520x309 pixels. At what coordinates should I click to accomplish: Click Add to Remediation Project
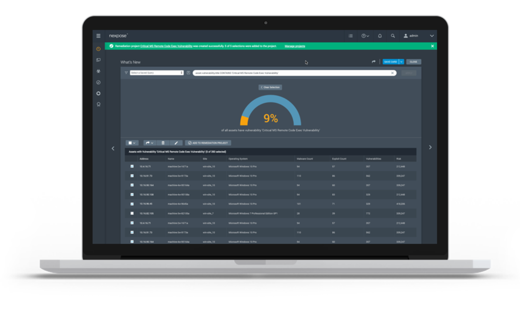coord(208,143)
